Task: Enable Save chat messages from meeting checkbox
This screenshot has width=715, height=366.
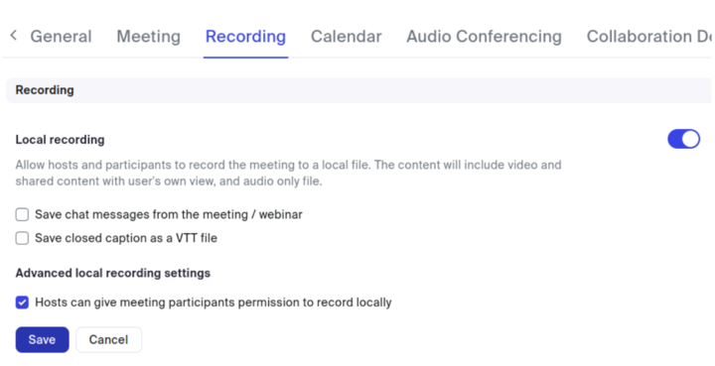Action: click(22, 214)
